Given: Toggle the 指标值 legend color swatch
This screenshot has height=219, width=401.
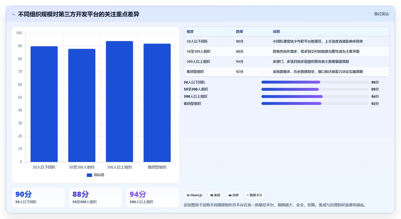Looking at the screenshot, I should [x=89, y=175].
